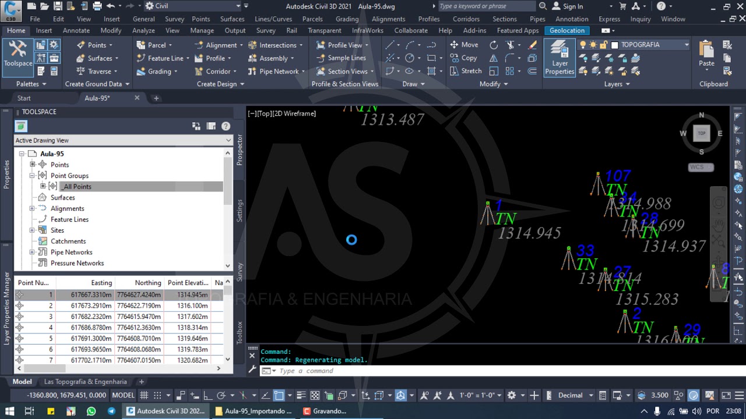Open Telegram from the Windows taskbar

[x=111, y=411]
